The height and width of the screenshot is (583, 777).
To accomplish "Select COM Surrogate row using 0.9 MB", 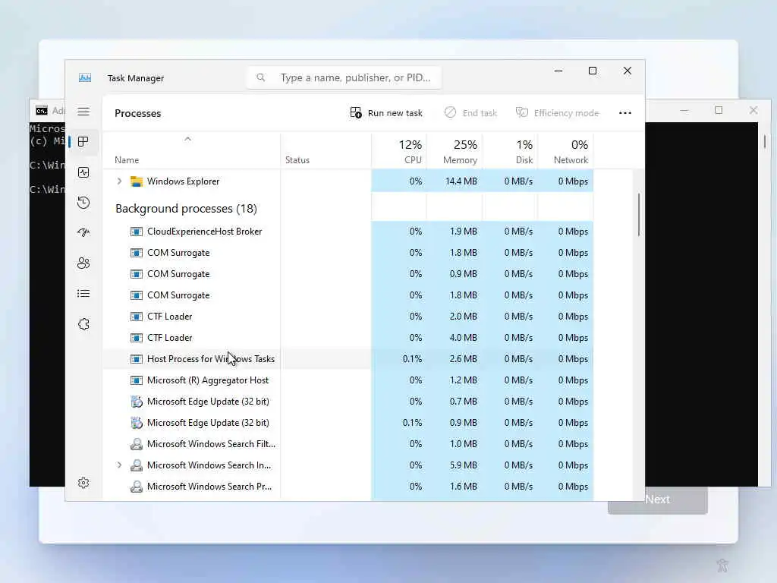I will [348, 274].
